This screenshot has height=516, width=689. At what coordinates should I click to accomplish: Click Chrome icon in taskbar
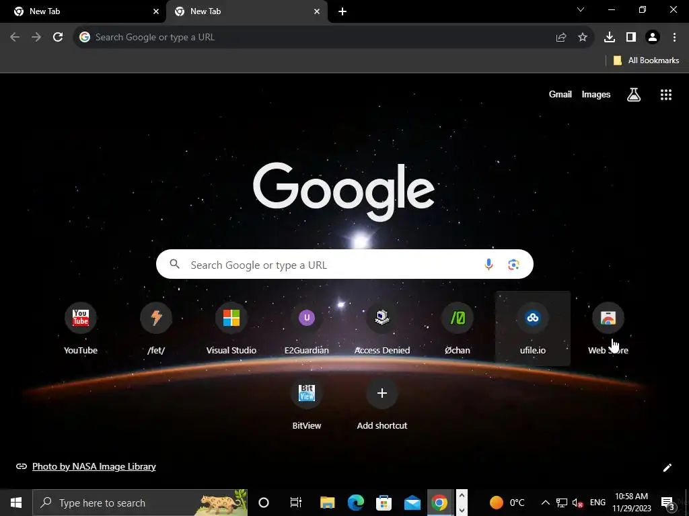point(439,503)
